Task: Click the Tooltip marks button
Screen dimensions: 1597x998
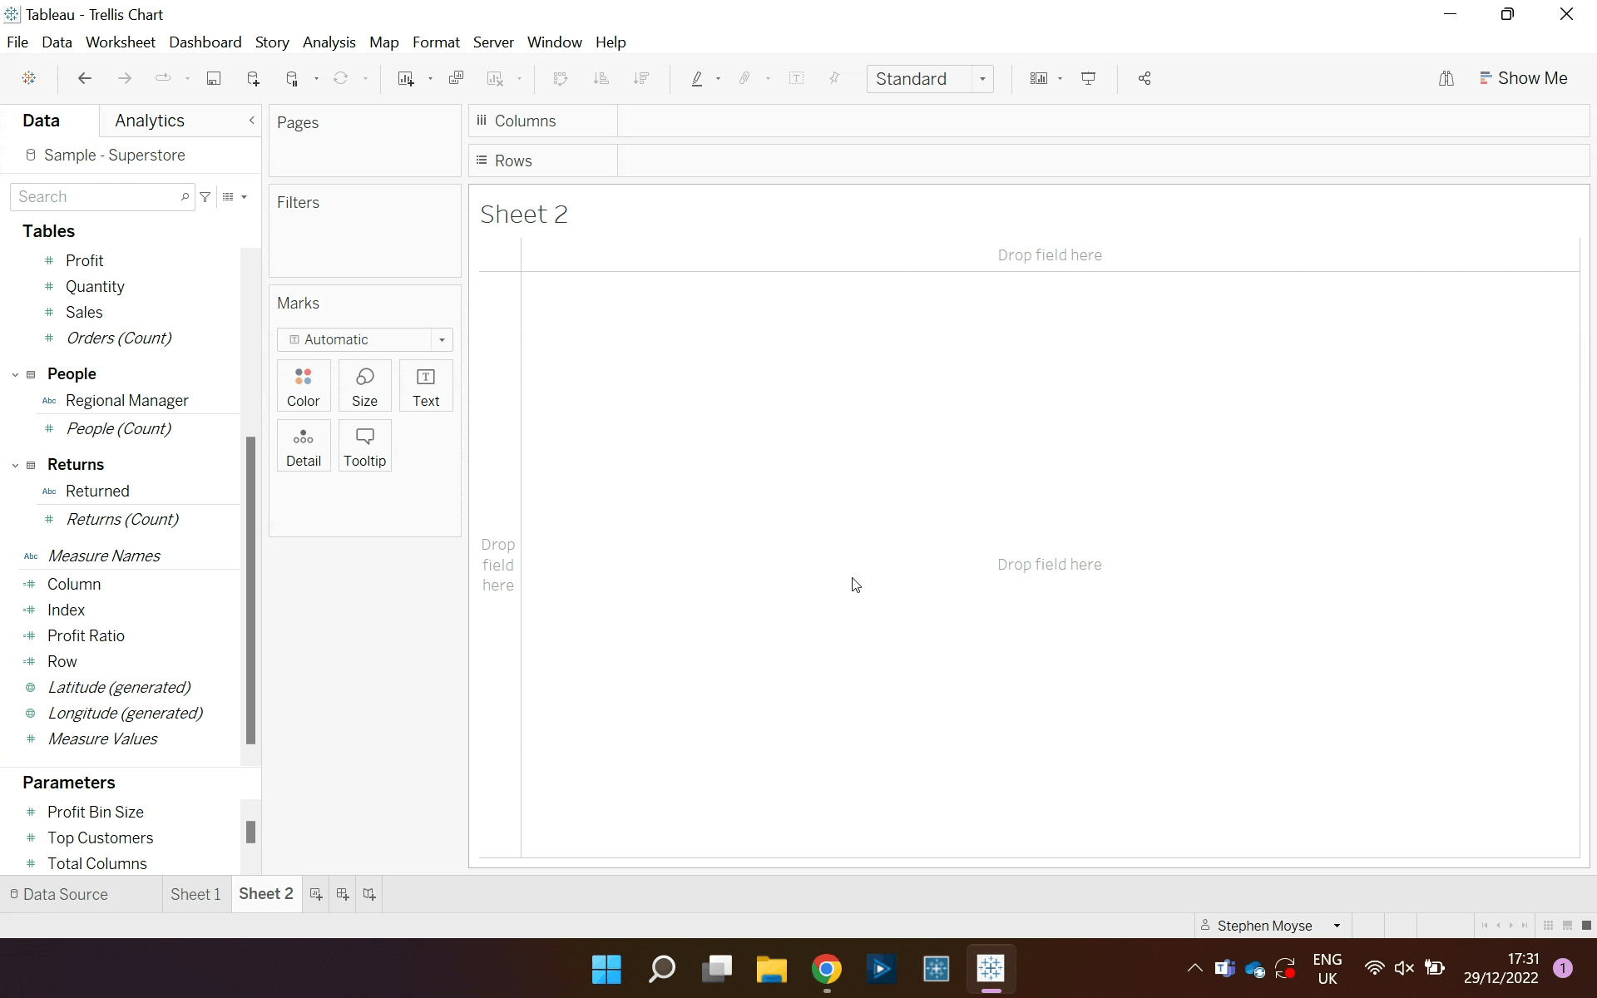Action: coord(364,446)
